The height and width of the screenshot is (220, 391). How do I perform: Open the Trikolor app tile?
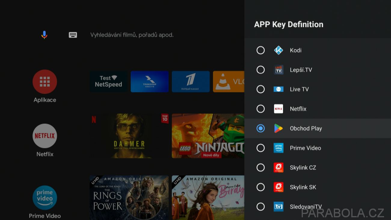(x=149, y=82)
